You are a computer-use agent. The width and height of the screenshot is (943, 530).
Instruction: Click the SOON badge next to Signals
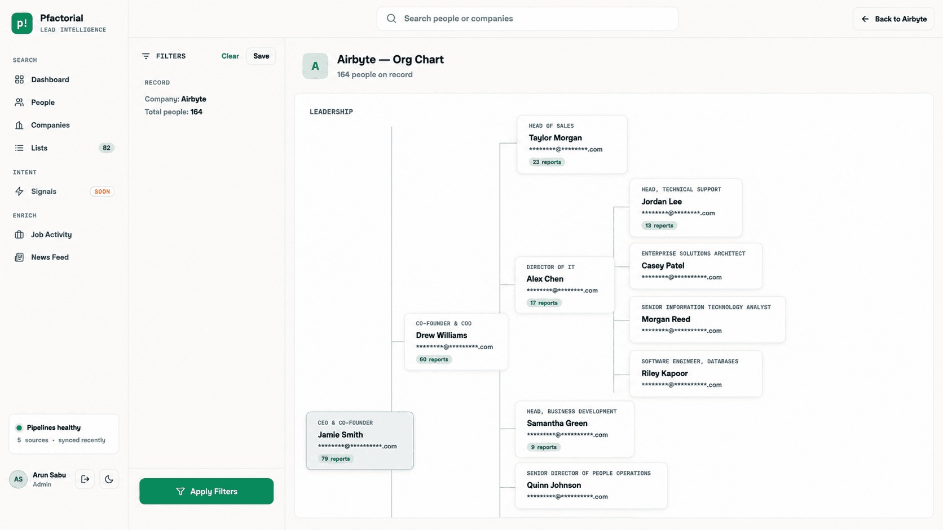pyautogui.click(x=102, y=191)
